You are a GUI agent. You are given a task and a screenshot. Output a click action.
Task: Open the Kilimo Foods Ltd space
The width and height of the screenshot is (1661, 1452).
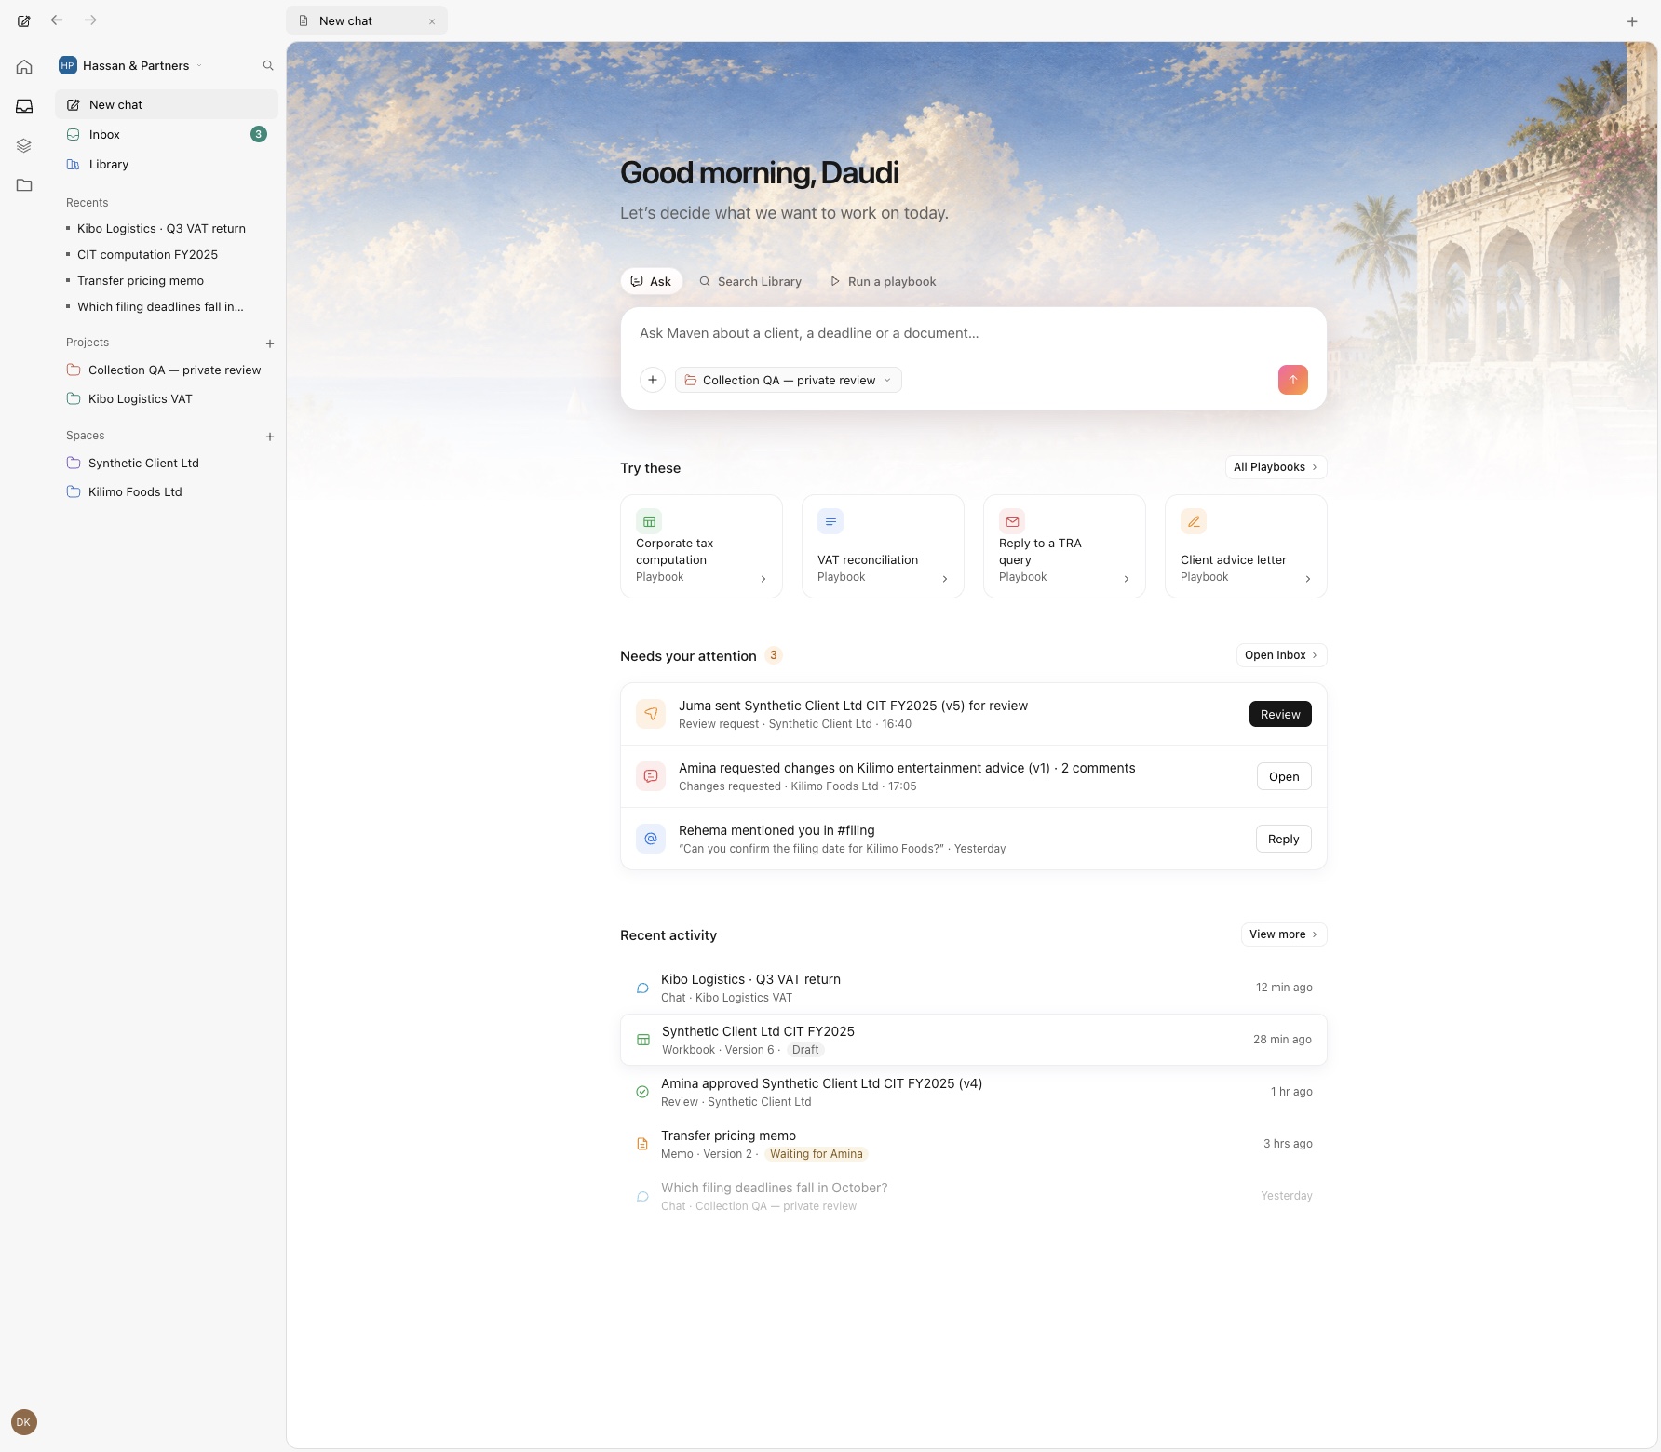(x=167, y=491)
